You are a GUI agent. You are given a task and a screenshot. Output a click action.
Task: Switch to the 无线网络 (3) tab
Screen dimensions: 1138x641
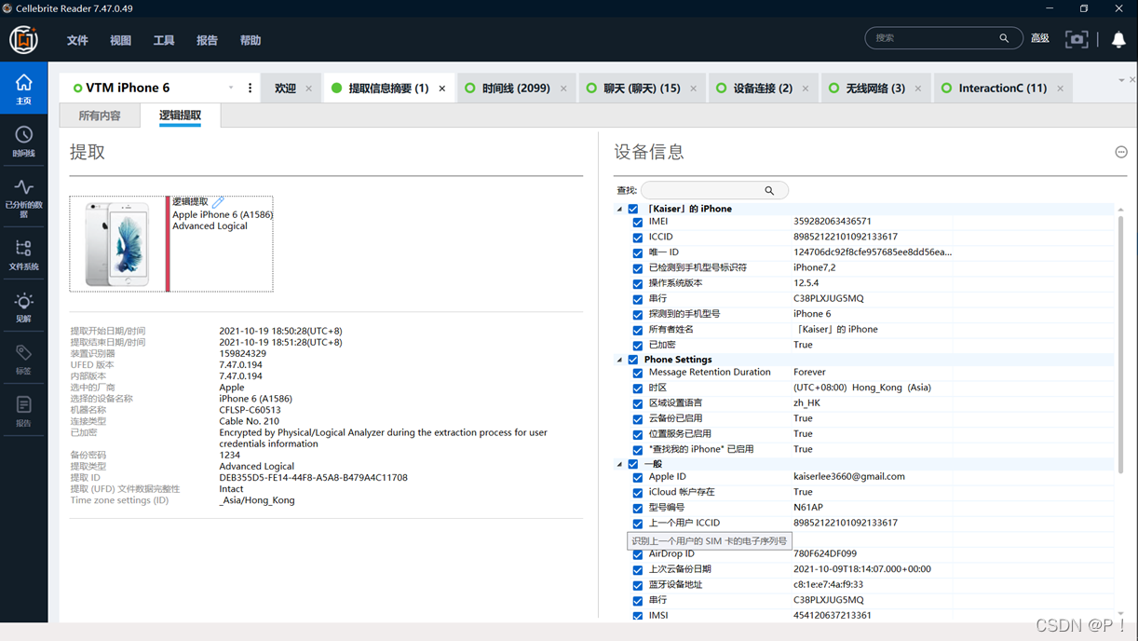(x=874, y=89)
